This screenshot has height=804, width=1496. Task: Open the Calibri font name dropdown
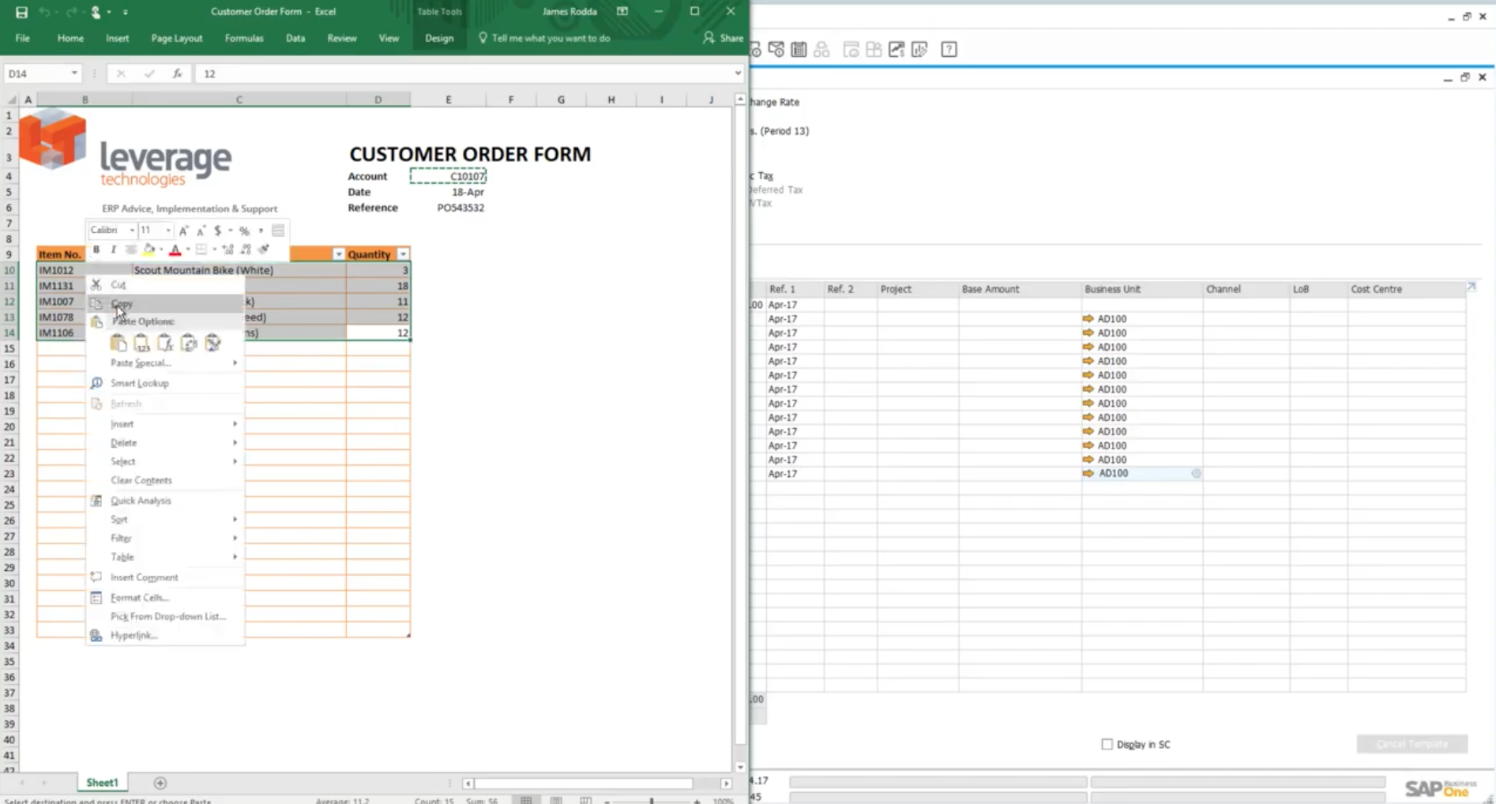coord(132,231)
